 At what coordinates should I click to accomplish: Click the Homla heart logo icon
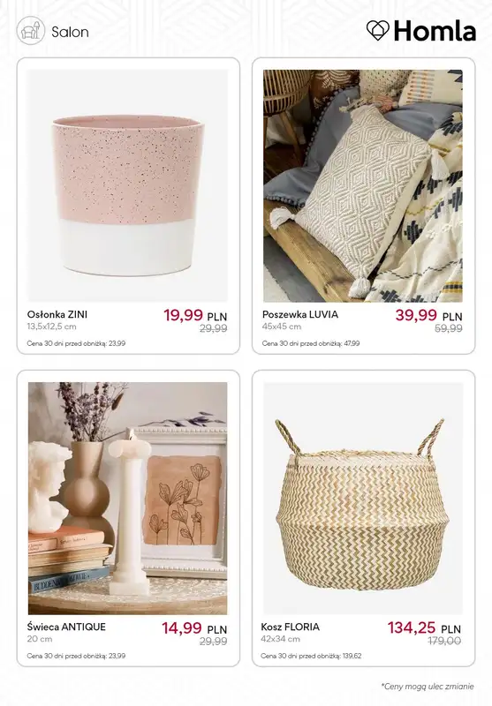pyautogui.click(x=377, y=31)
